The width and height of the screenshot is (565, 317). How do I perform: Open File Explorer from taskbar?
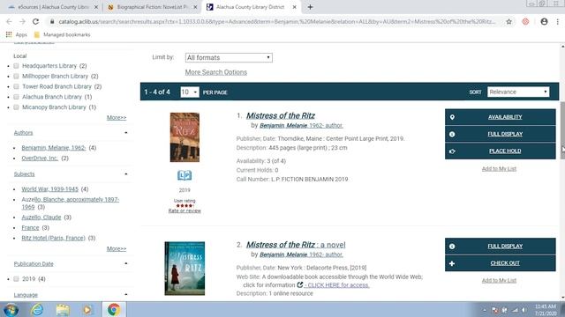coord(63,309)
